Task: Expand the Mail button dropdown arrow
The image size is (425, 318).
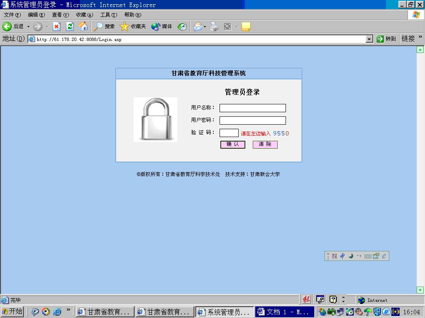Action: [205, 26]
